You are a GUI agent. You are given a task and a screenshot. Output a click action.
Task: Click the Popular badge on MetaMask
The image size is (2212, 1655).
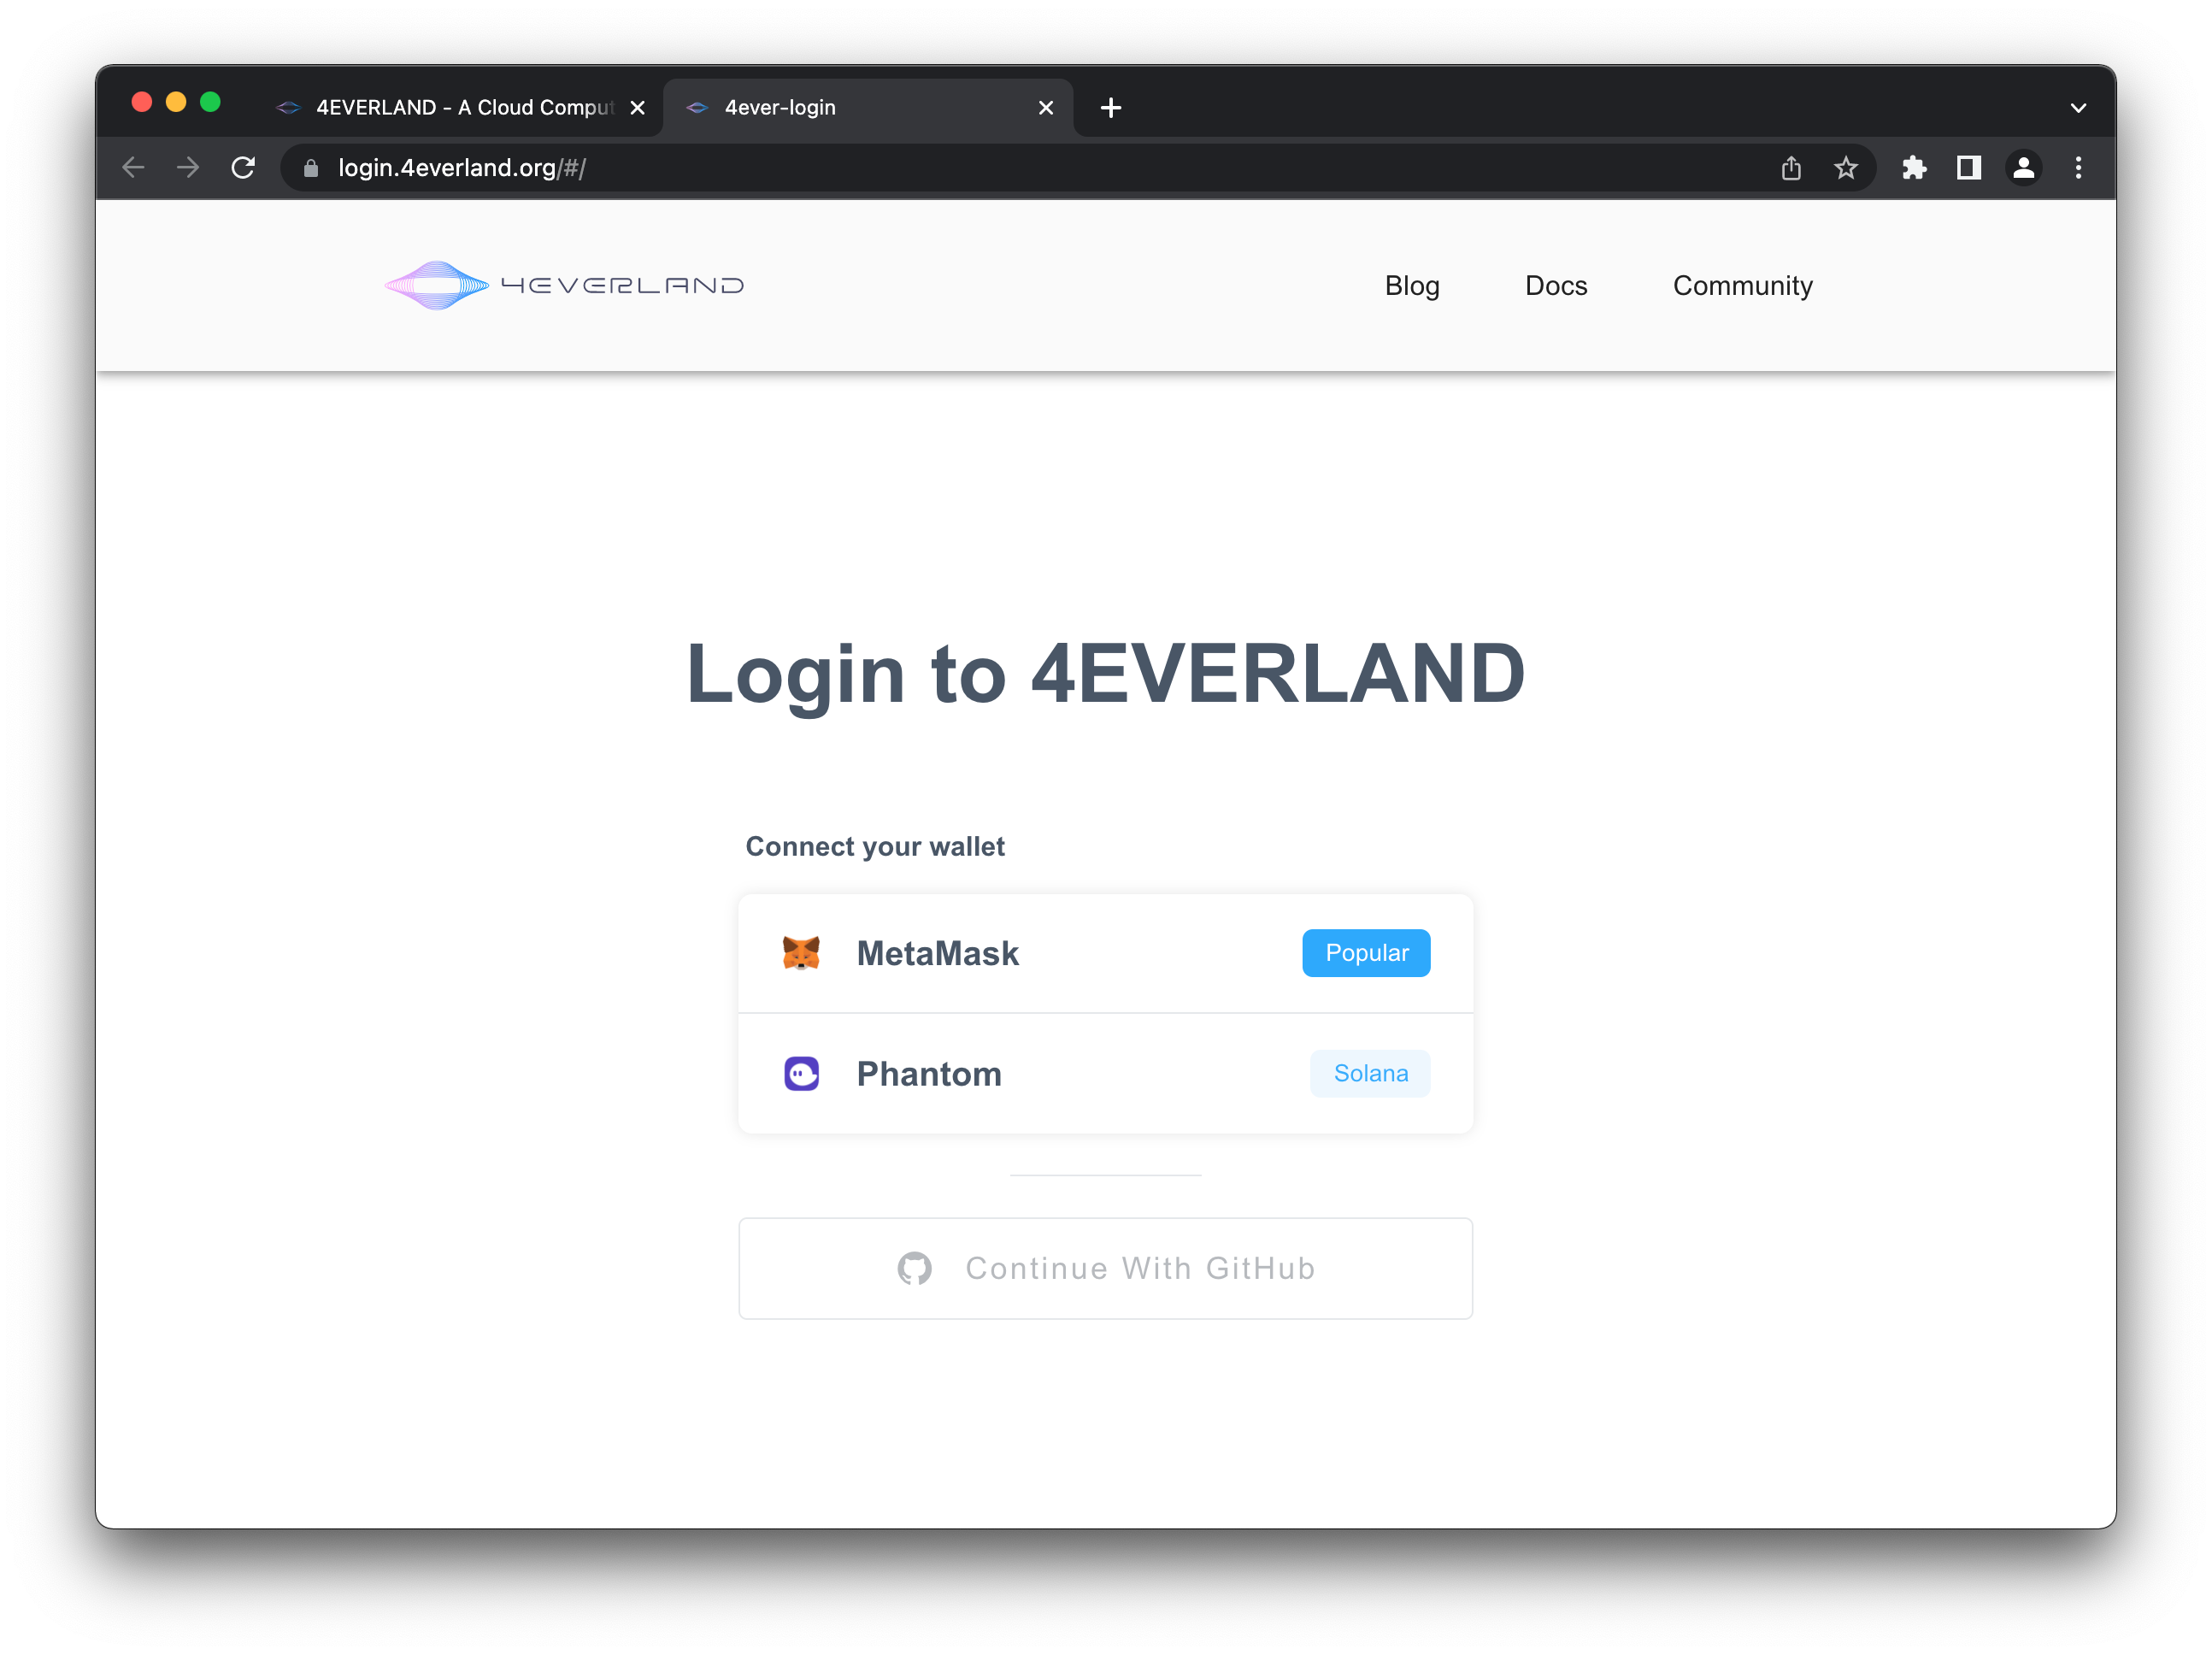[x=1366, y=953]
